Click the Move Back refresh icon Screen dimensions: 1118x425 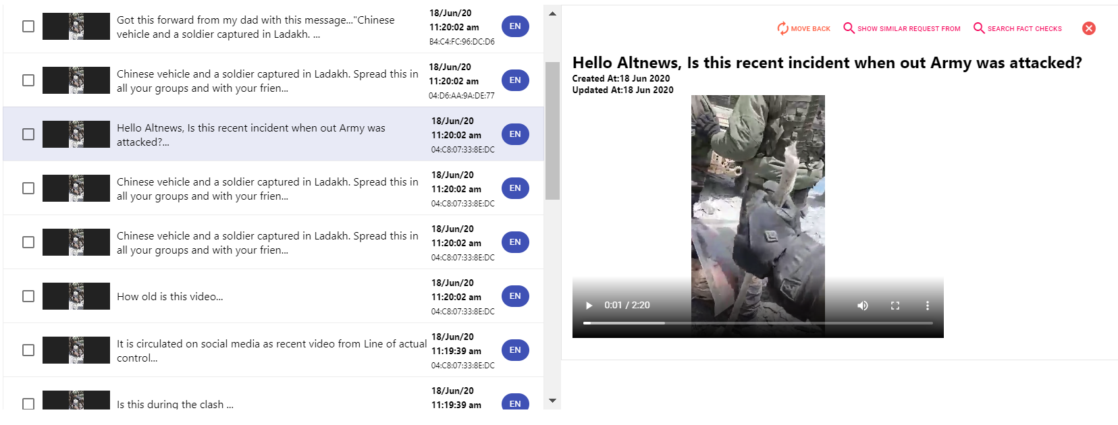coord(782,28)
